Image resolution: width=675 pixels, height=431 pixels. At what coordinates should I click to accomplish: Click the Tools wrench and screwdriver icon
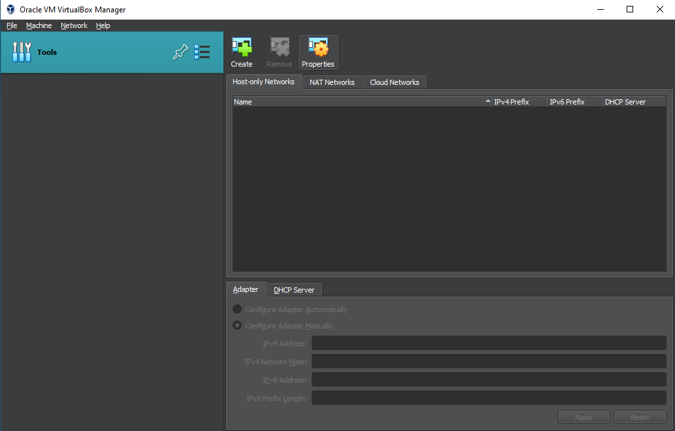coord(22,52)
